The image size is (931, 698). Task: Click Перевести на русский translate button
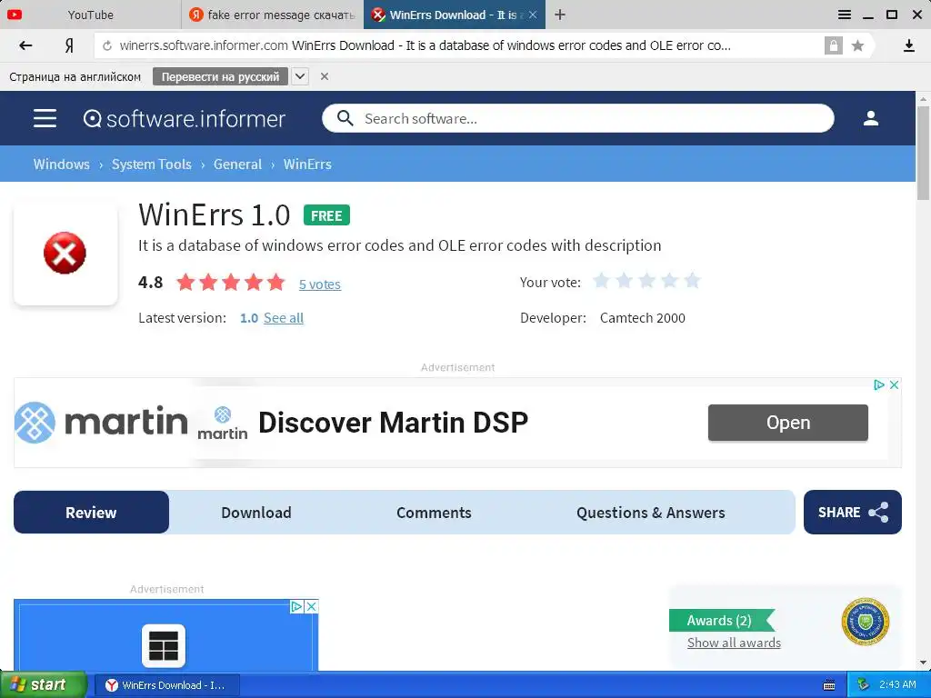(x=220, y=76)
